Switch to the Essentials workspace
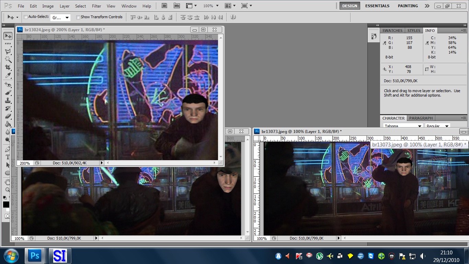Image resolution: width=469 pixels, height=264 pixels. (x=377, y=6)
